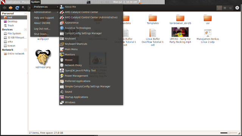Click the search magnifier icon

point(23,8)
